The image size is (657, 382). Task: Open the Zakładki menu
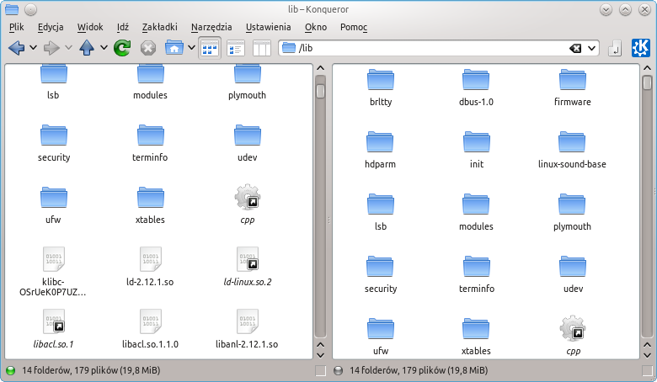coord(158,27)
